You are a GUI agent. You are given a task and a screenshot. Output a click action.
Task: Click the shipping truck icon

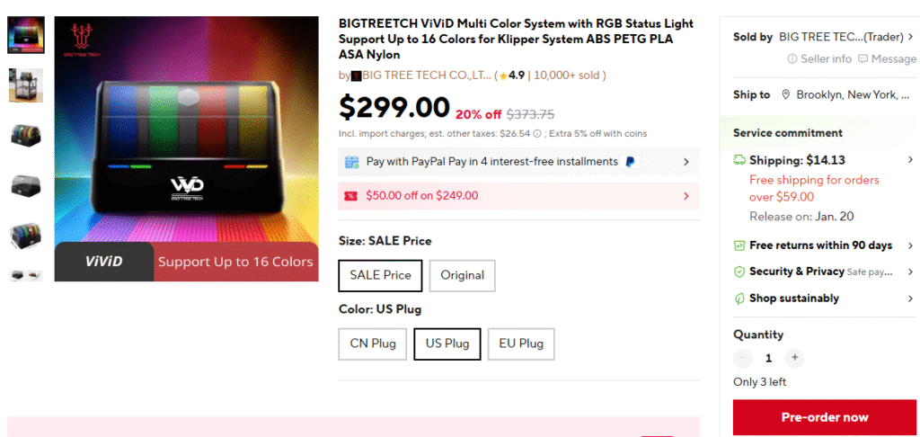point(739,160)
